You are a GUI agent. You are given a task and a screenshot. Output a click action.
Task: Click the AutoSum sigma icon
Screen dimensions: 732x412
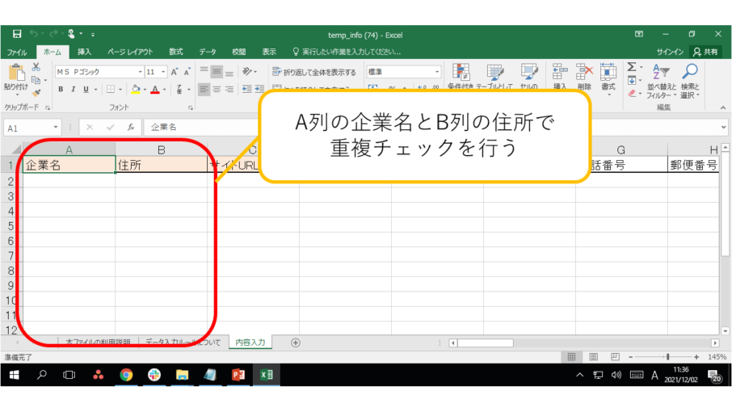pyautogui.click(x=632, y=67)
